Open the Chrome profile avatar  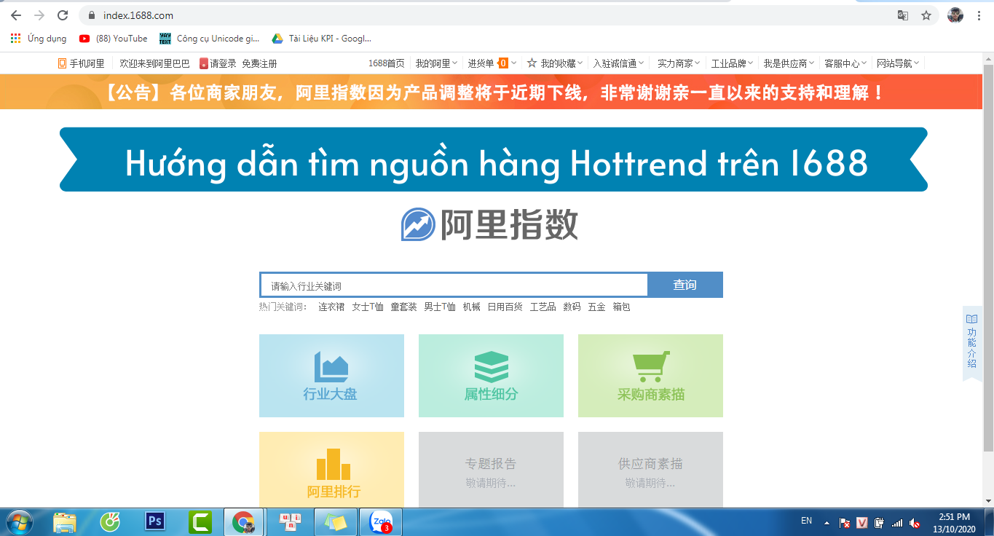[x=955, y=15]
